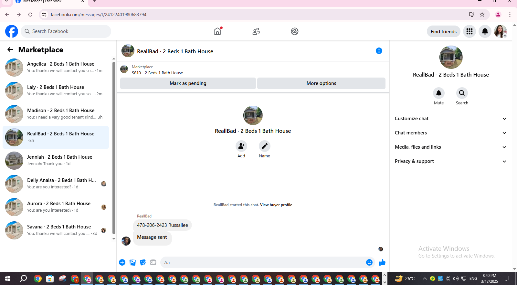Click the Find friends button
Image resolution: width=517 pixels, height=285 pixels.
coord(444,31)
